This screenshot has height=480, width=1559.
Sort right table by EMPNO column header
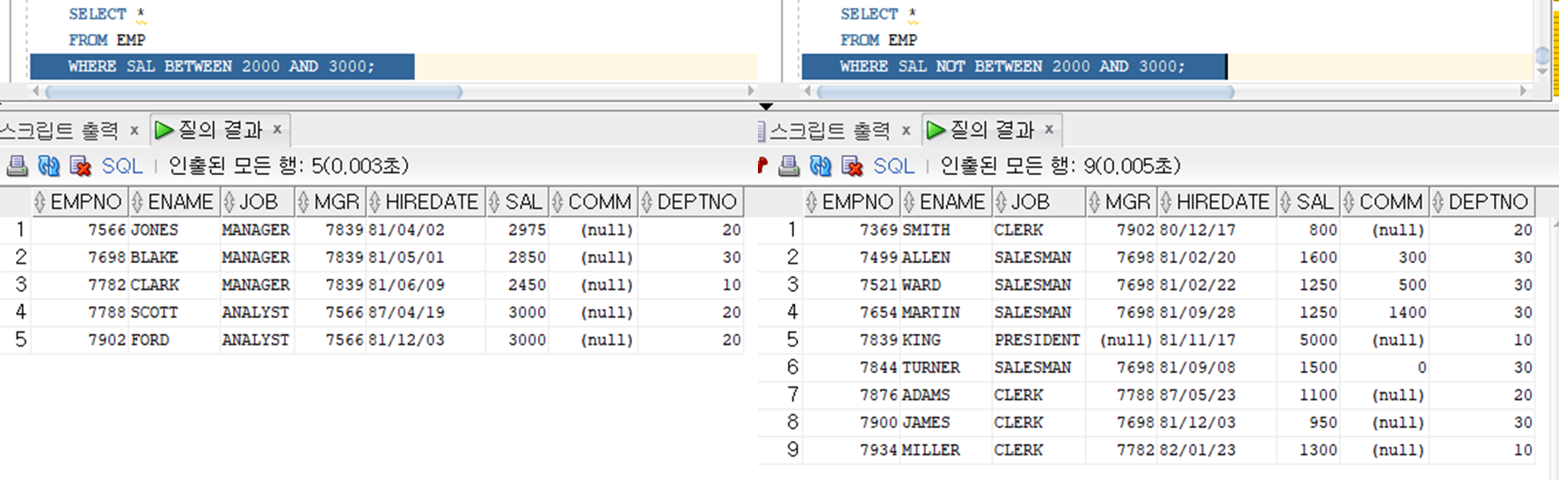coord(851,201)
